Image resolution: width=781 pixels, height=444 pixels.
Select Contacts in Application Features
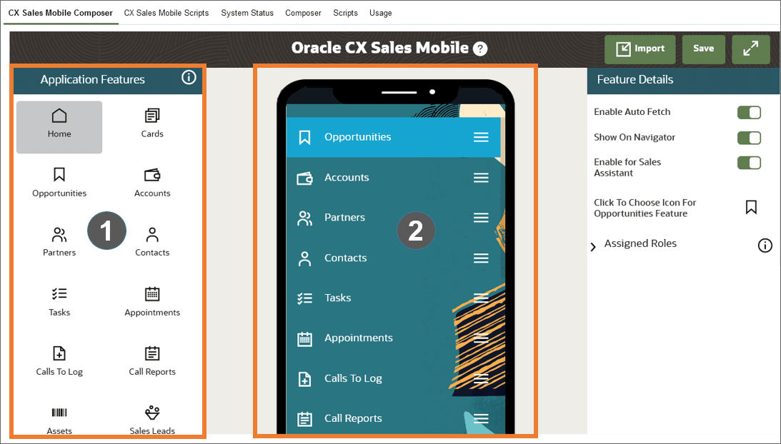tap(152, 242)
